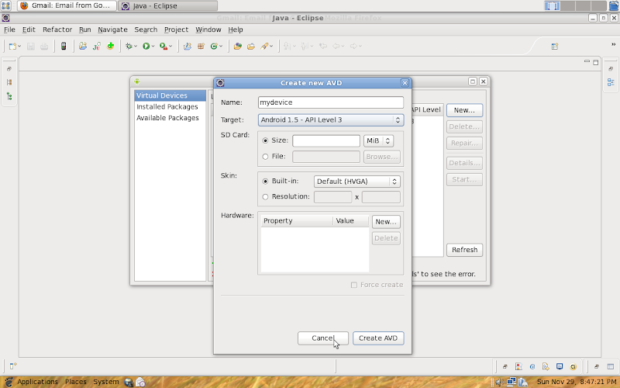Viewport: 620px width, 388px height.
Task: Select the SD Card Size radio button
Action: coord(265,140)
